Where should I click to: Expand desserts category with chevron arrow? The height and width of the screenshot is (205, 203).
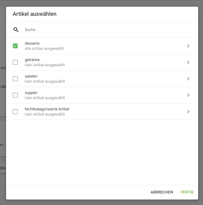pyautogui.click(x=188, y=46)
